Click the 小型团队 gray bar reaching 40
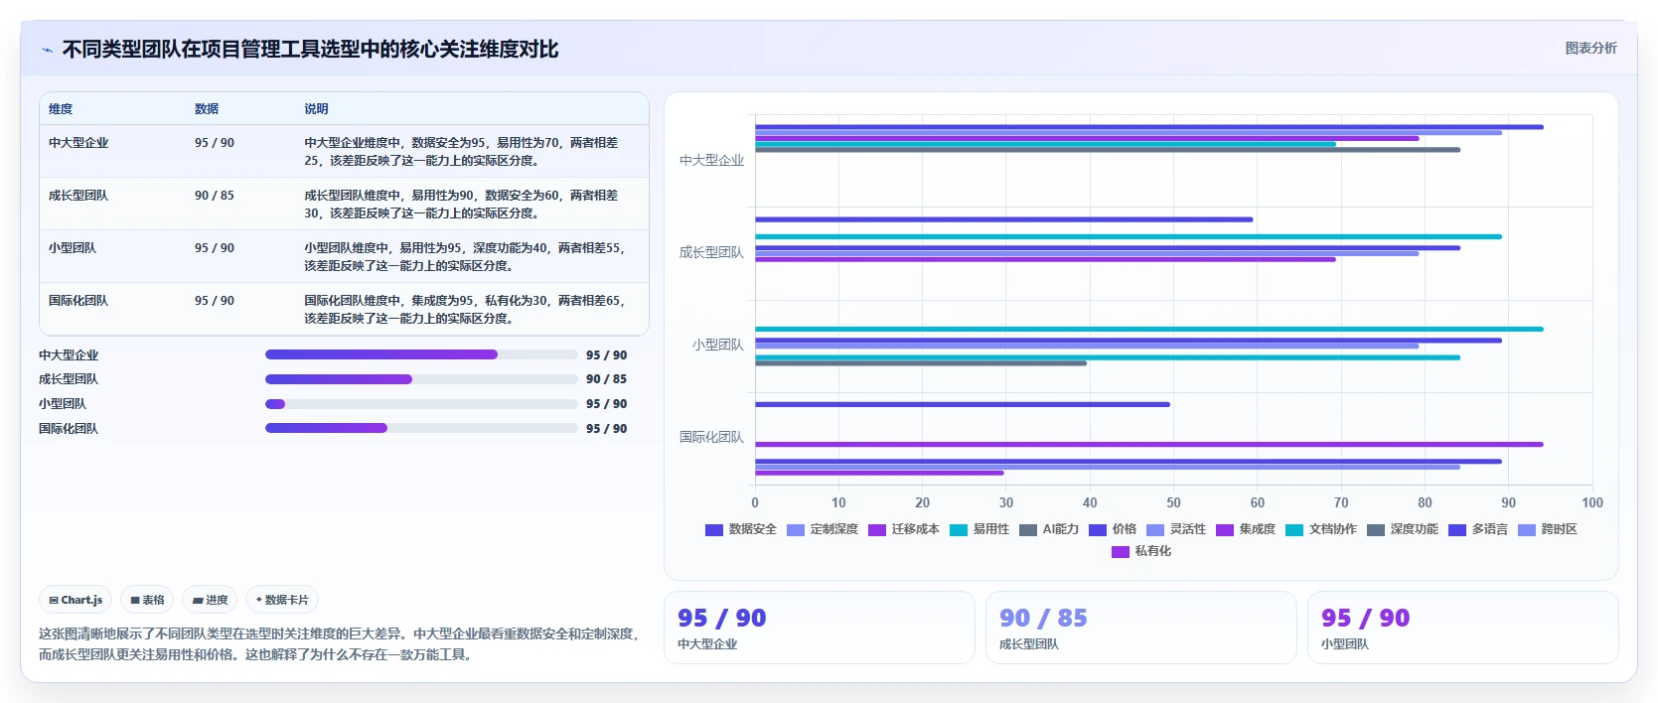Image resolution: width=1658 pixels, height=703 pixels. (921, 363)
